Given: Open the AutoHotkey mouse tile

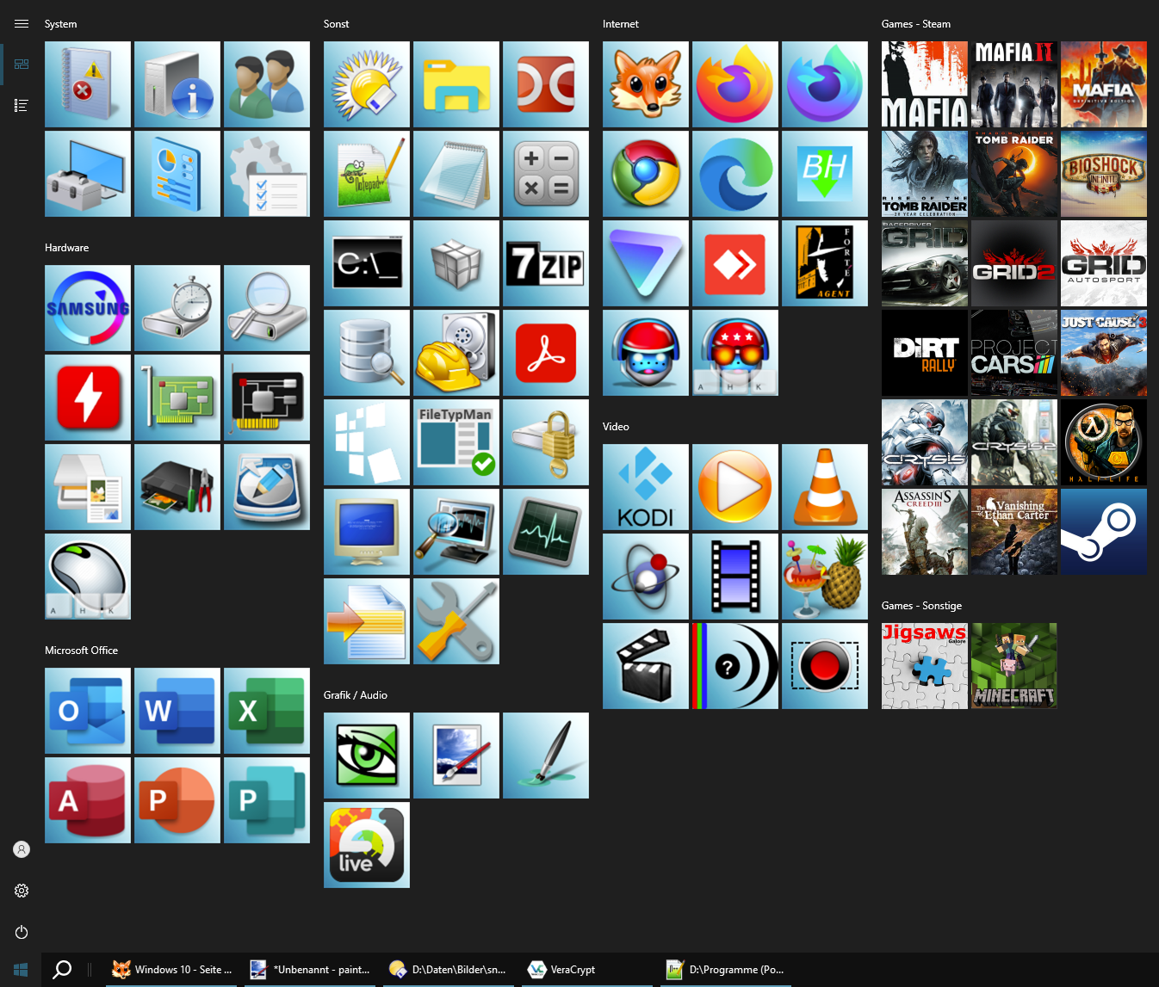Looking at the screenshot, I should click(88, 577).
